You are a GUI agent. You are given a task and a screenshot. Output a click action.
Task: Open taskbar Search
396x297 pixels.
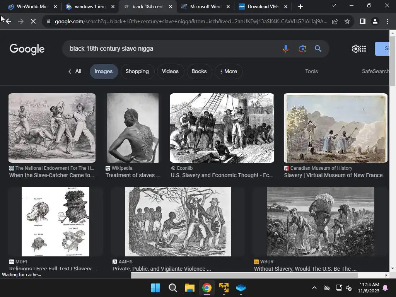(x=173, y=288)
